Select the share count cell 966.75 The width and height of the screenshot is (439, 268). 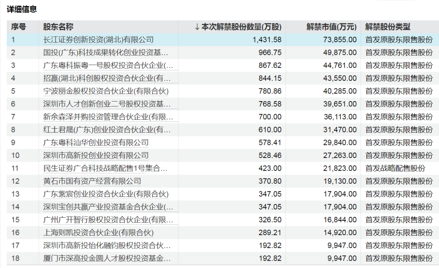pyautogui.click(x=270, y=53)
